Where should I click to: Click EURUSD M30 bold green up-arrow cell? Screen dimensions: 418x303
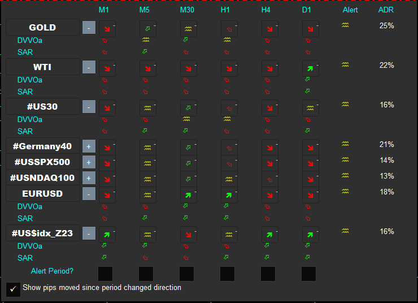pyautogui.click(x=189, y=195)
